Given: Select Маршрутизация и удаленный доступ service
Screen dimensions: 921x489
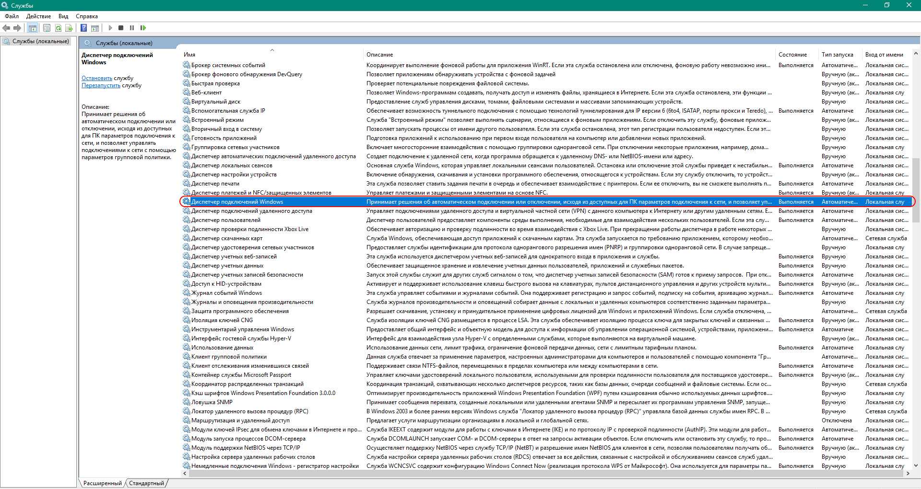Looking at the screenshot, I should [240, 420].
